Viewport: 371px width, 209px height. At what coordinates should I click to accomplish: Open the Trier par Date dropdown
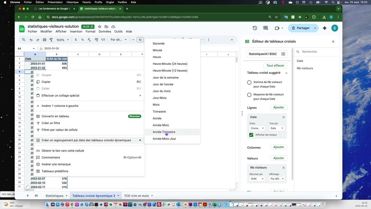click(x=277, y=128)
